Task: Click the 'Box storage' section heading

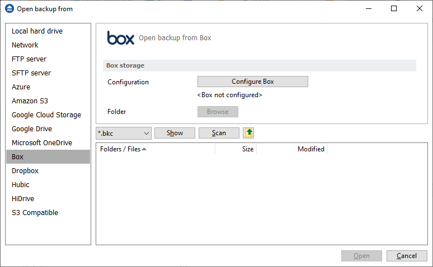Action: [x=125, y=65]
